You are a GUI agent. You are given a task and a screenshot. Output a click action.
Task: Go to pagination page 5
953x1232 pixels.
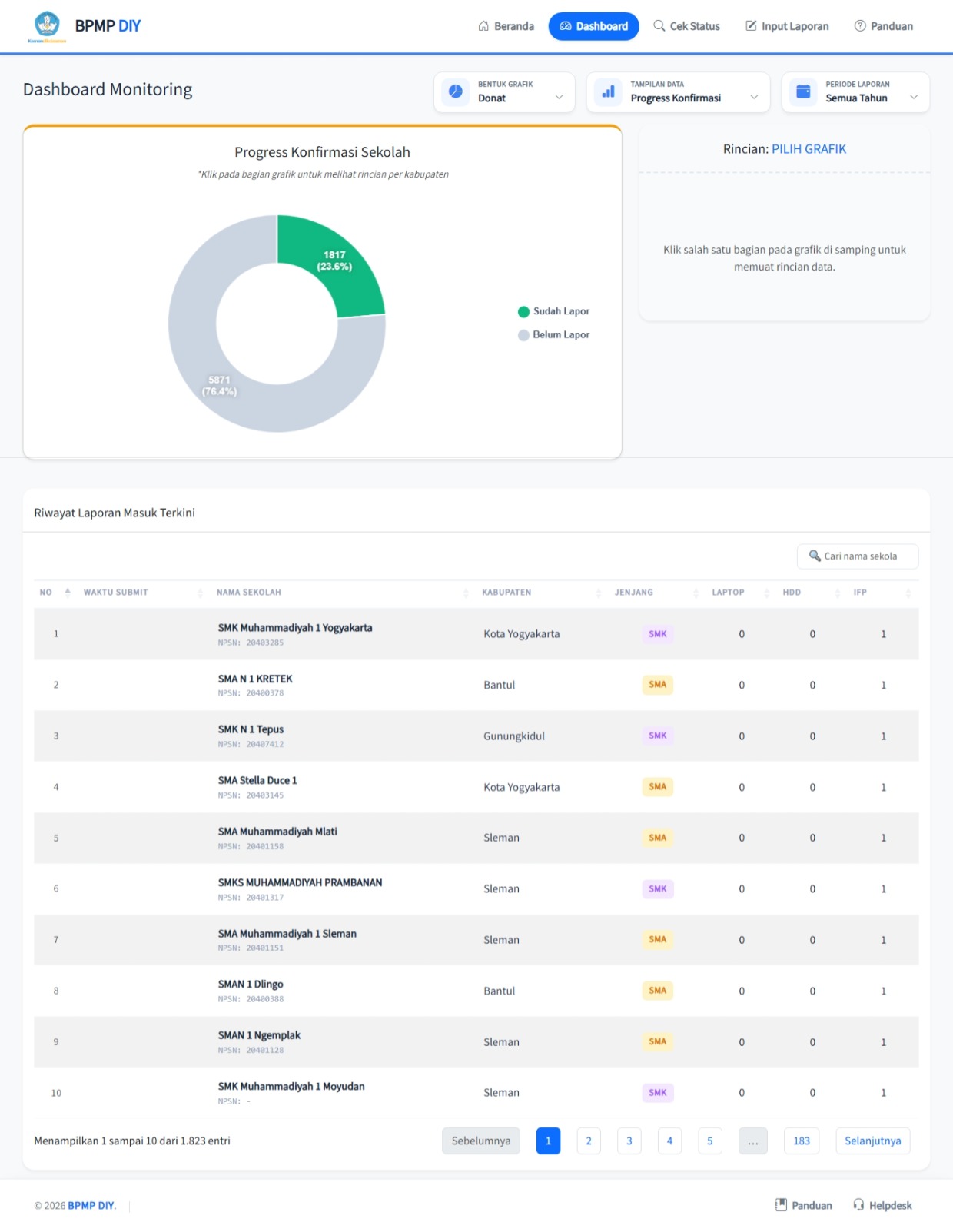[710, 1141]
